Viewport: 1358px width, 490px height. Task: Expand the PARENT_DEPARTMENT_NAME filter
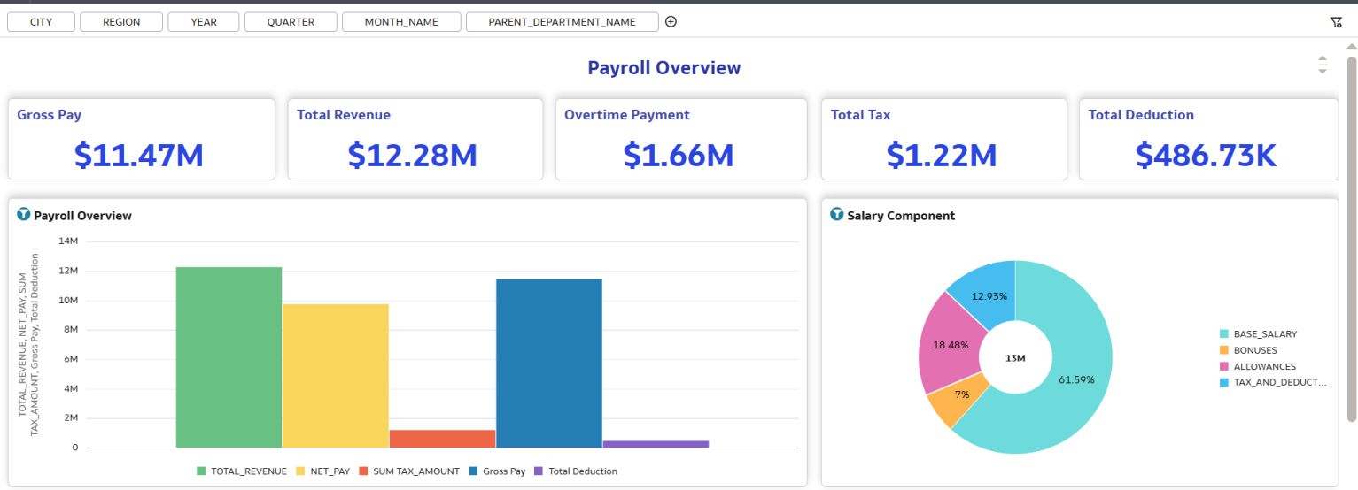pyautogui.click(x=562, y=22)
